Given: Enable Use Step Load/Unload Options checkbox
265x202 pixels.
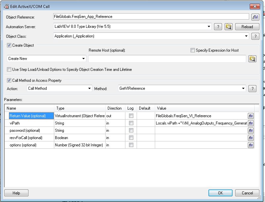Looking at the screenshot, I should point(9,69).
